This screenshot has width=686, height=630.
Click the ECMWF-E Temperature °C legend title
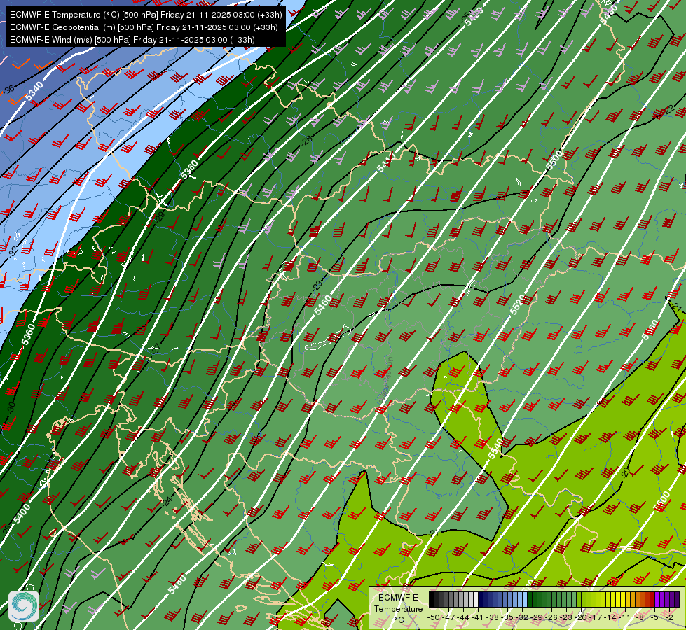coord(398,608)
